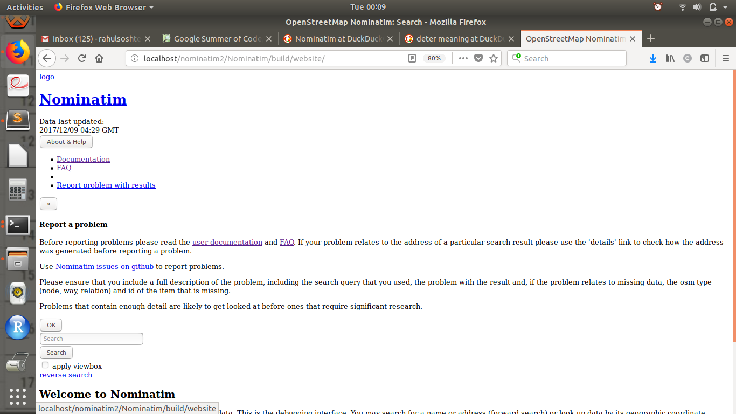
Task: Close the OpenStreetMap Nominatim tab
Action: pyautogui.click(x=633, y=39)
